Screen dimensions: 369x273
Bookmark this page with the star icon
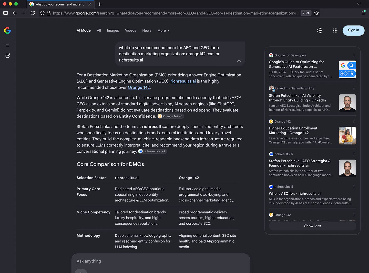pos(316,13)
